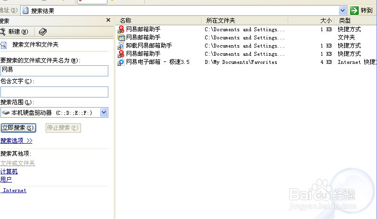The height and width of the screenshot is (219, 377).
Task: Click the 文件或文件夹 link
Action: [x=17, y=163]
